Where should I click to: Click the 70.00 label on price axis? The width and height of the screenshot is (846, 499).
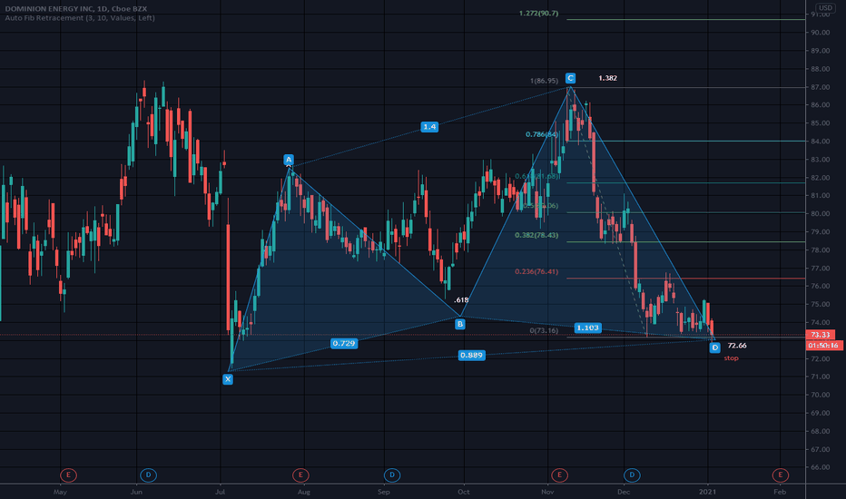pos(820,395)
